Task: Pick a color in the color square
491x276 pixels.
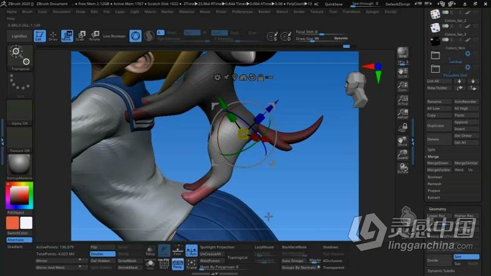Action: click(x=19, y=195)
